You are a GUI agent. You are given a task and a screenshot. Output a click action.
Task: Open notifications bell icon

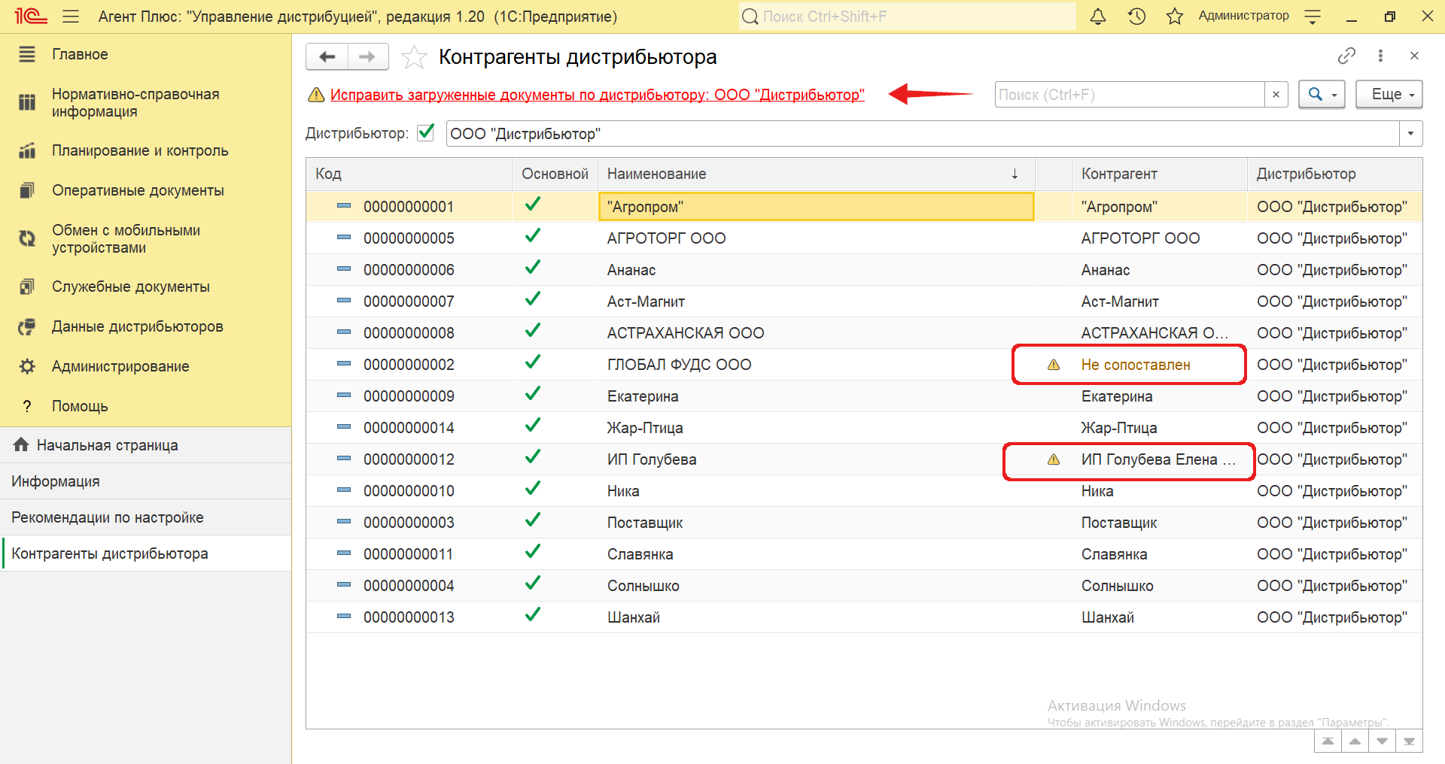click(x=1098, y=17)
